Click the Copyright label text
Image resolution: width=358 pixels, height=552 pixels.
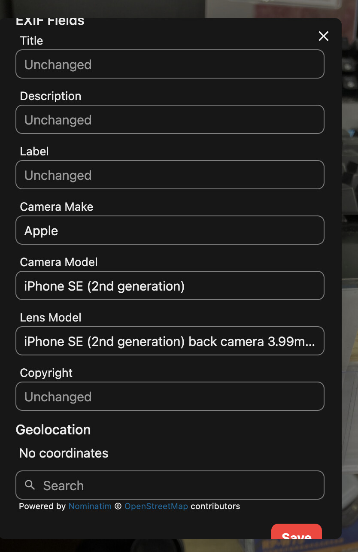pyautogui.click(x=46, y=373)
